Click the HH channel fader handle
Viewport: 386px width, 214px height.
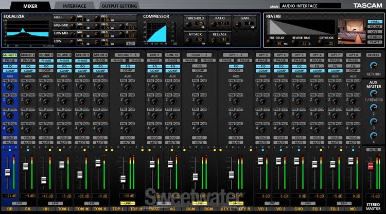tap(44, 180)
